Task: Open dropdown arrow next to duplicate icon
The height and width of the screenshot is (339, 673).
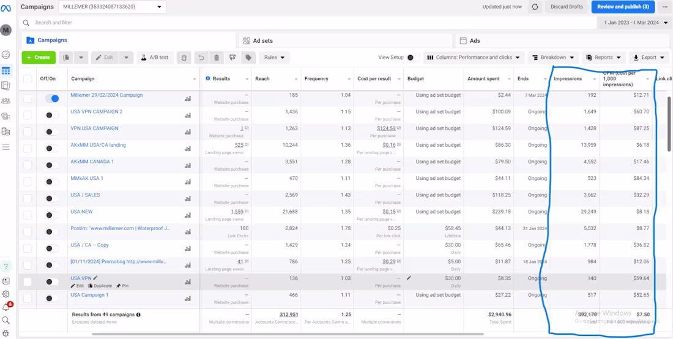Action: (x=81, y=58)
